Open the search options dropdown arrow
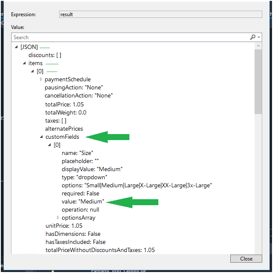This screenshot has width=275, height=275. click(x=259, y=37)
